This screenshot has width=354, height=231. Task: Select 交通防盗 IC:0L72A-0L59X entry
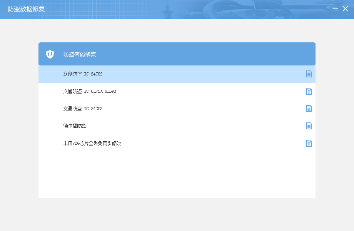[x=177, y=91]
